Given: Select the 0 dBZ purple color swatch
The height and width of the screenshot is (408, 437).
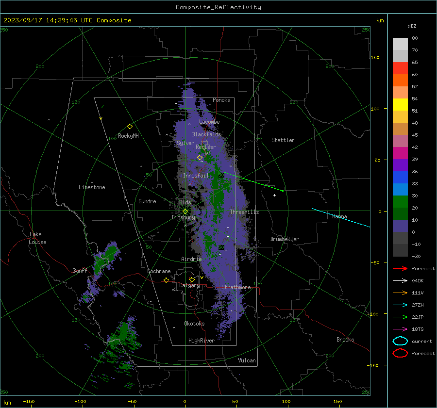Looking at the screenshot, I should [x=400, y=226].
